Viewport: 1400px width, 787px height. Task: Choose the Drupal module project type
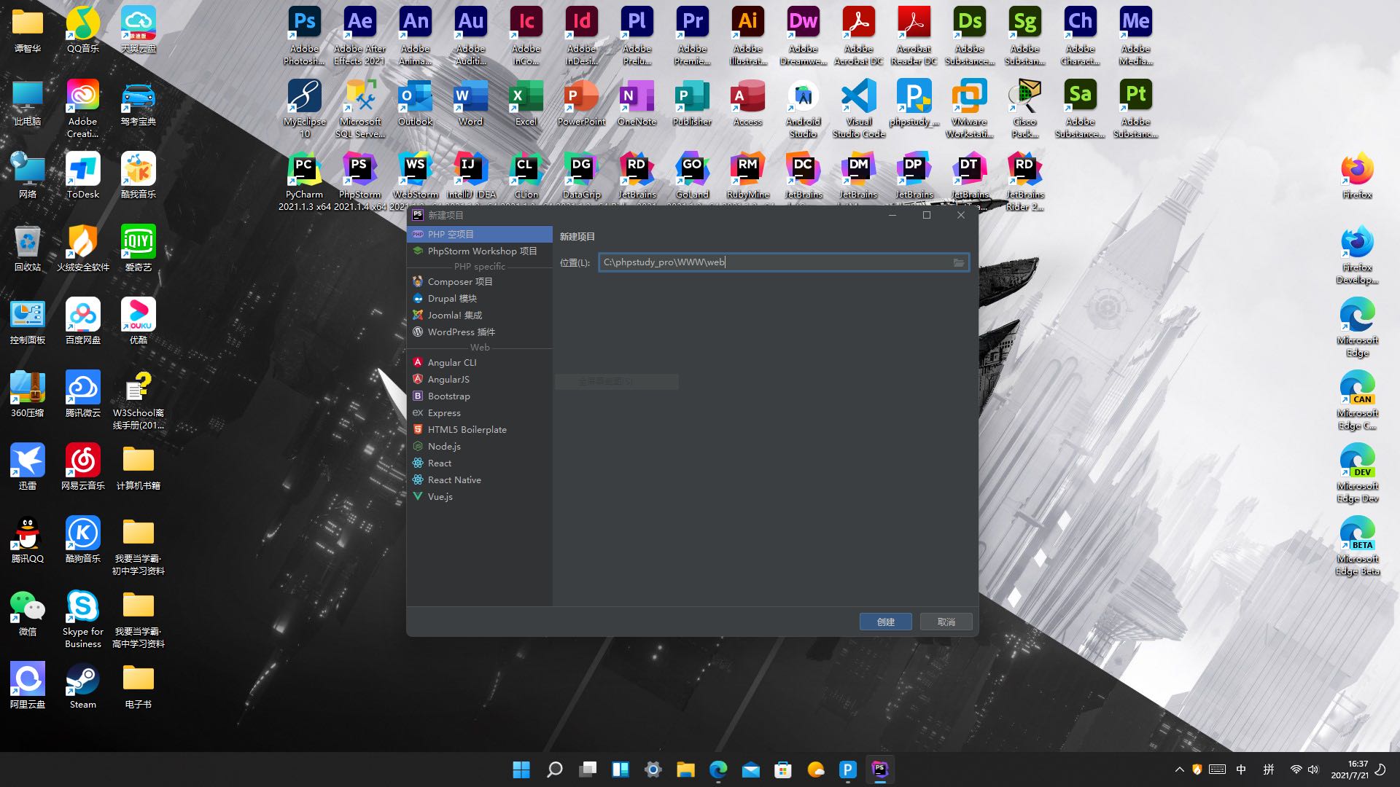pos(451,298)
